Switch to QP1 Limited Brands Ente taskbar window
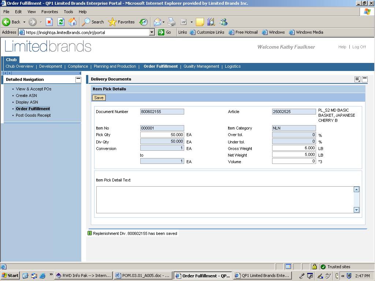 click(x=262, y=276)
